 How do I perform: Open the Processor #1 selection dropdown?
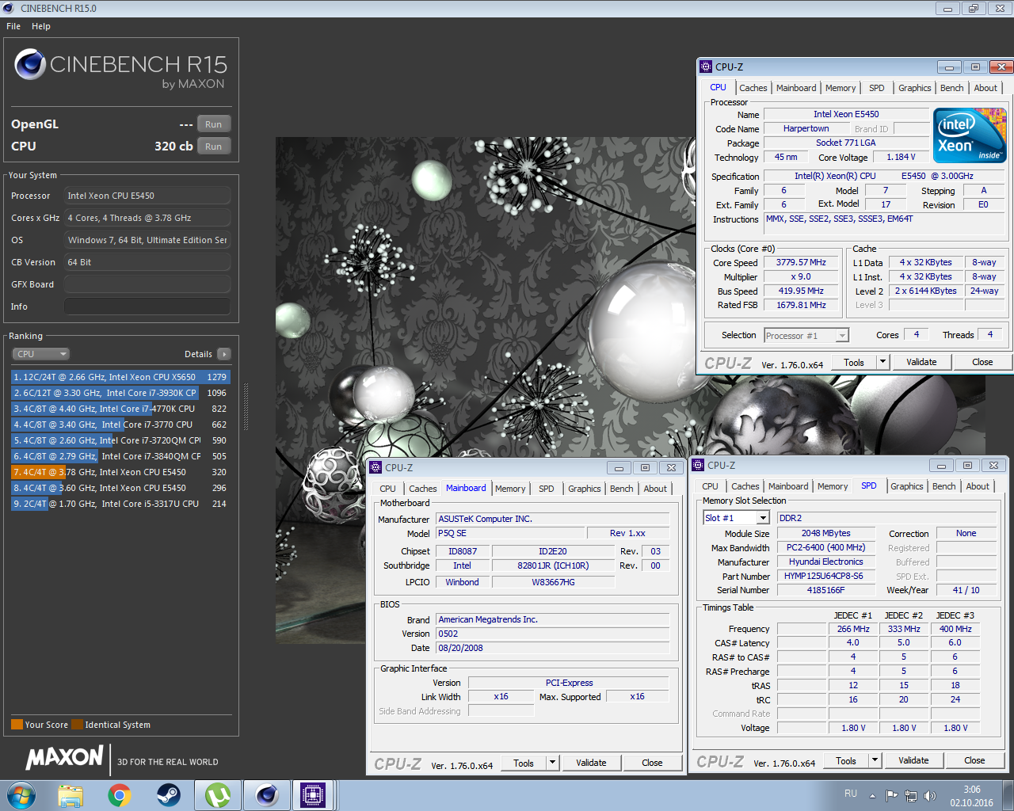806,336
